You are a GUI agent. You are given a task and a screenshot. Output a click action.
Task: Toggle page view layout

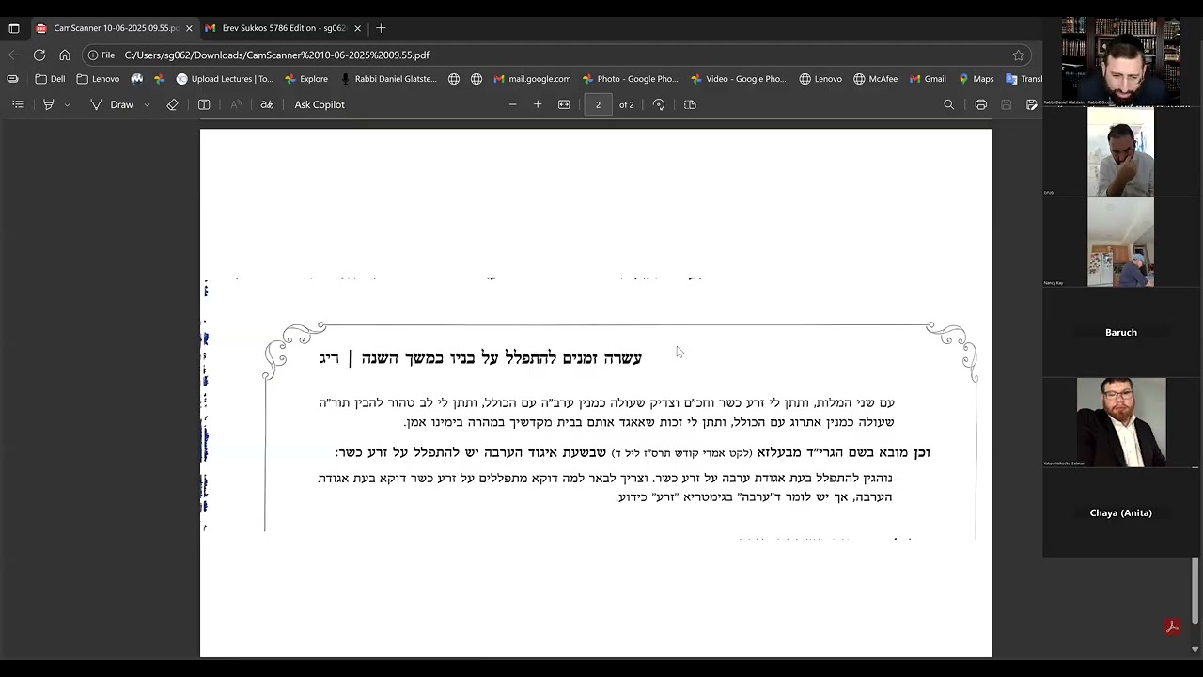tap(690, 104)
